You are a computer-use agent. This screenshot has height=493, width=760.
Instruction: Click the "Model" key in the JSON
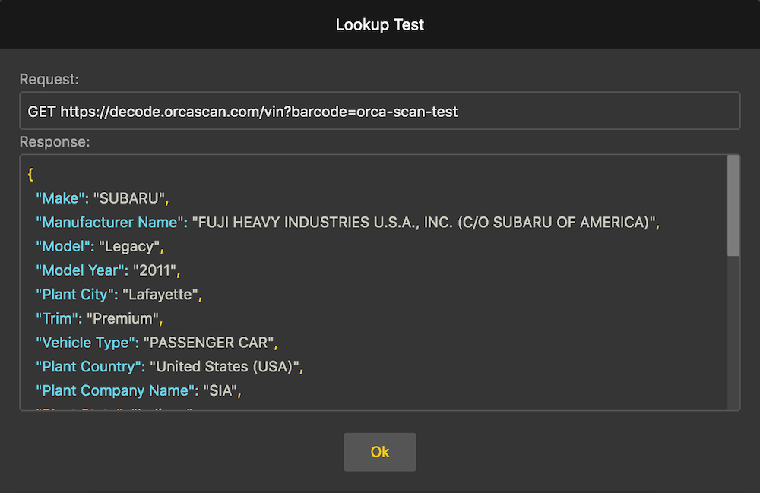[x=65, y=247]
